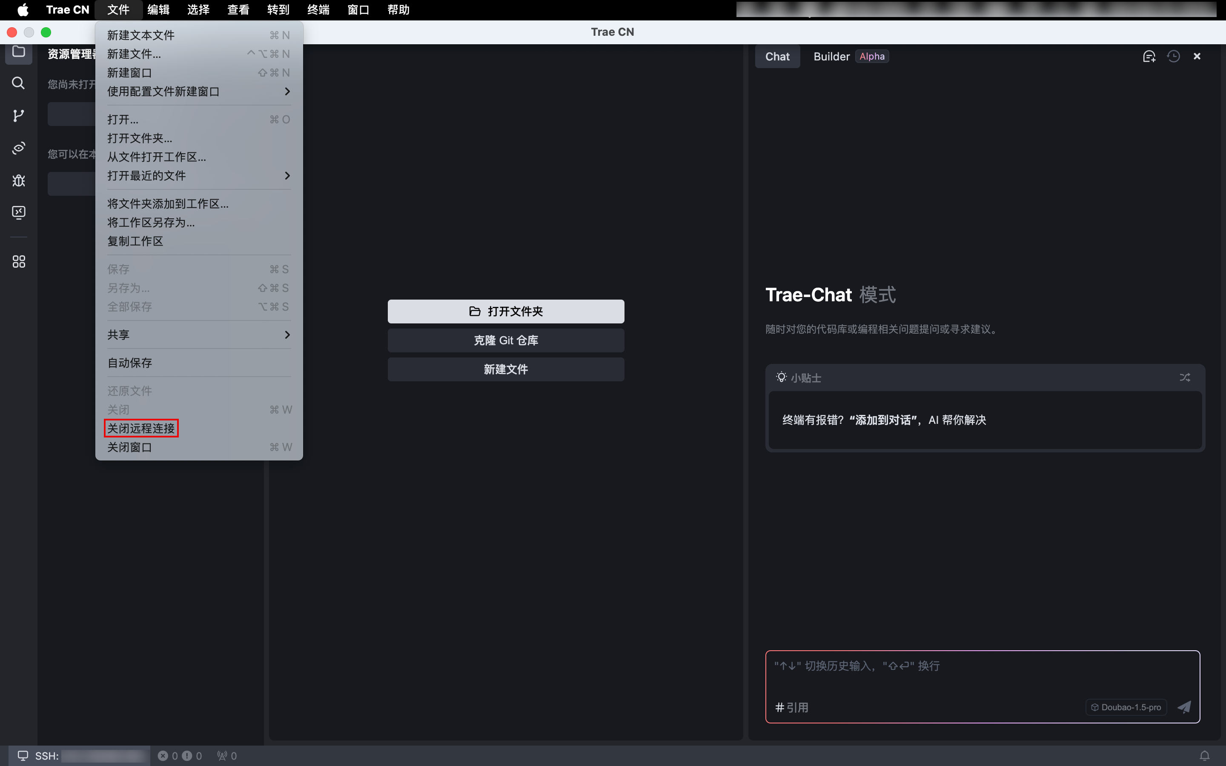
Task: Open the Remote Explorer monitor icon
Action: click(x=18, y=212)
